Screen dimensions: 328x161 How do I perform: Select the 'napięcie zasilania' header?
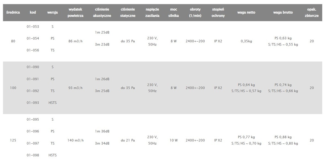point(152,12)
